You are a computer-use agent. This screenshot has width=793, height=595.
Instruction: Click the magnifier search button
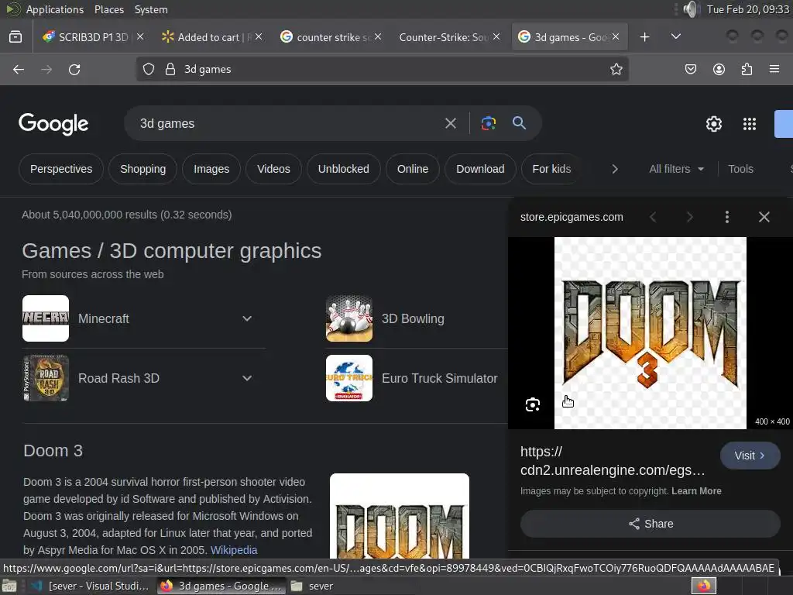[519, 123]
